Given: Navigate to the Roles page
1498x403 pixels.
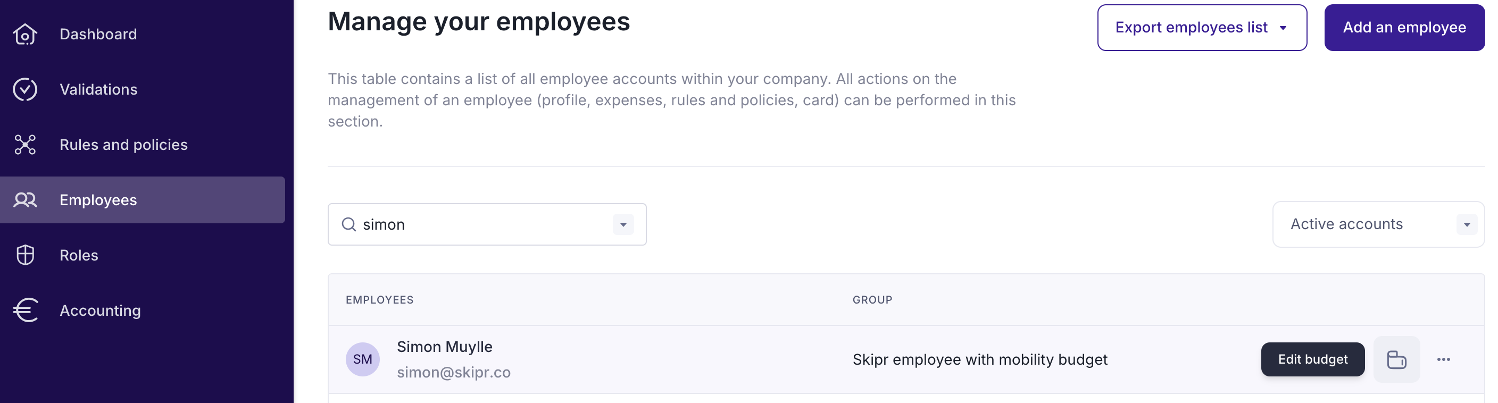Looking at the screenshot, I should tap(79, 255).
